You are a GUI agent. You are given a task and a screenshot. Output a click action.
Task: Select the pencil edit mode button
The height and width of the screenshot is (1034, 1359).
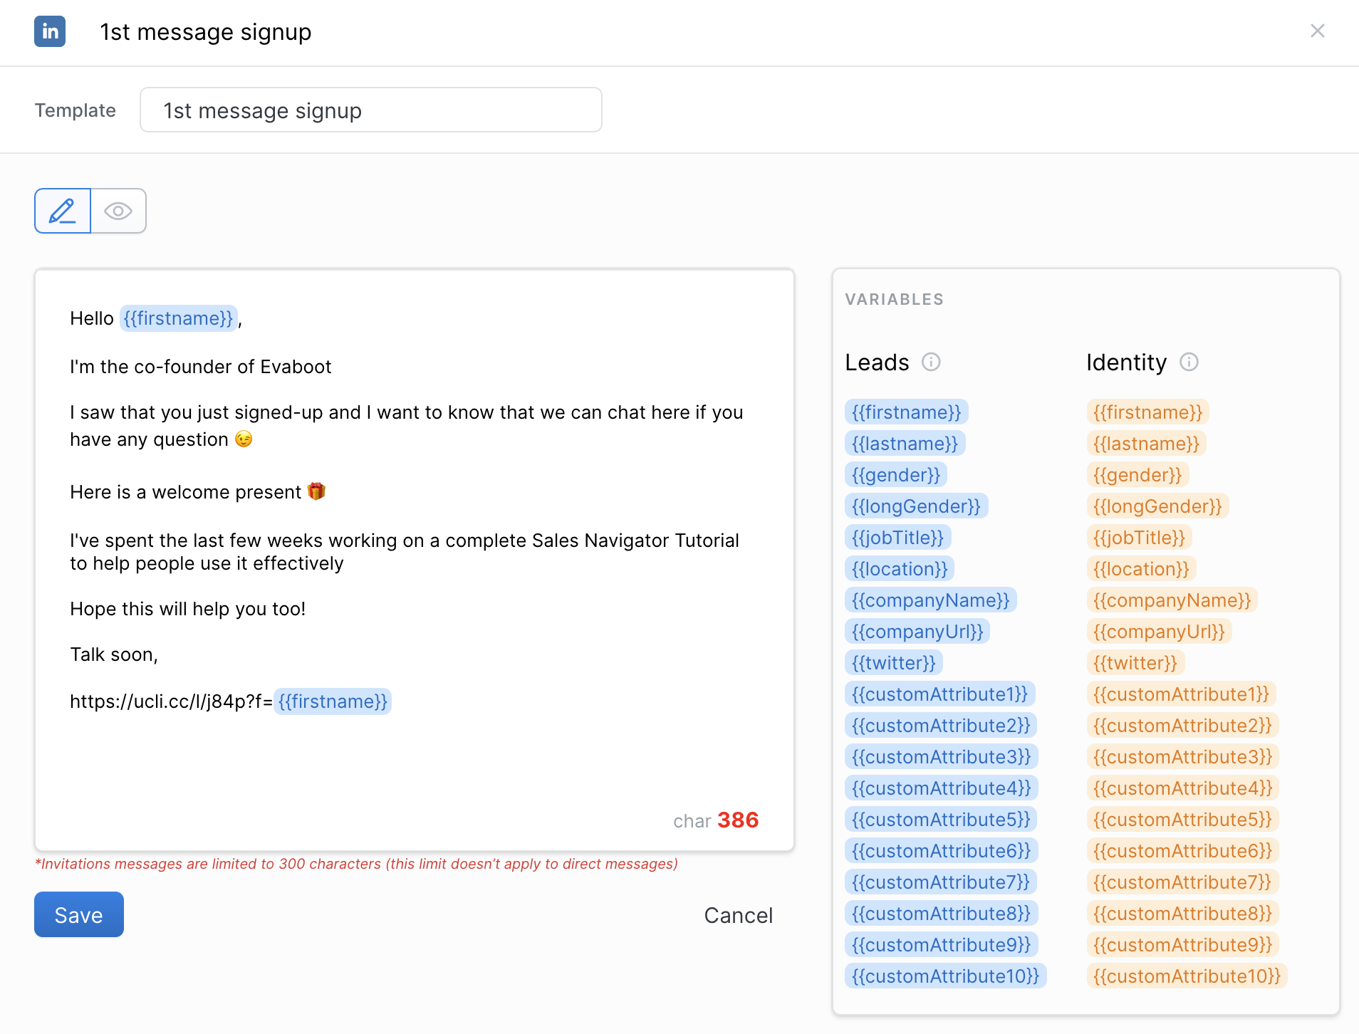tap(63, 211)
